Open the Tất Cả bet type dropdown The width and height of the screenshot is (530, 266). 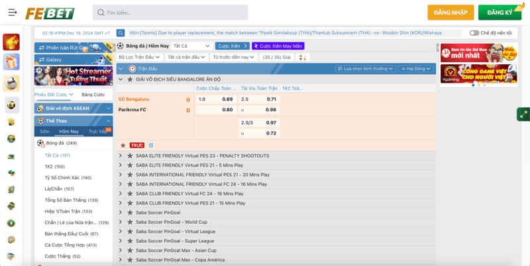[x=191, y=46]
